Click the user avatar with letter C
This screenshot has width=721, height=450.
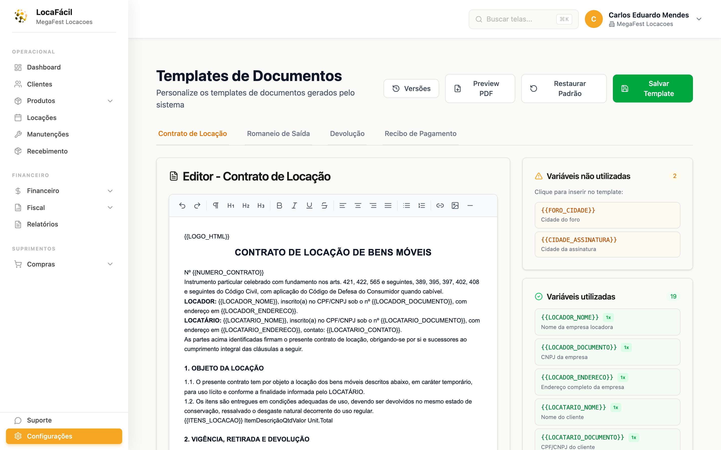pyautogui.click(x=594, y=19)
